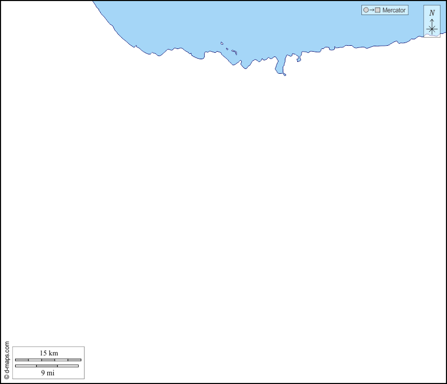Click the arrow between circle and square
This screenshot has width=447, height=384.
click(x=372, y=10)
